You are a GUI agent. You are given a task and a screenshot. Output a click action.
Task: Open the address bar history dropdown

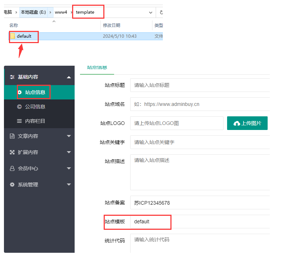pos(150,12)
